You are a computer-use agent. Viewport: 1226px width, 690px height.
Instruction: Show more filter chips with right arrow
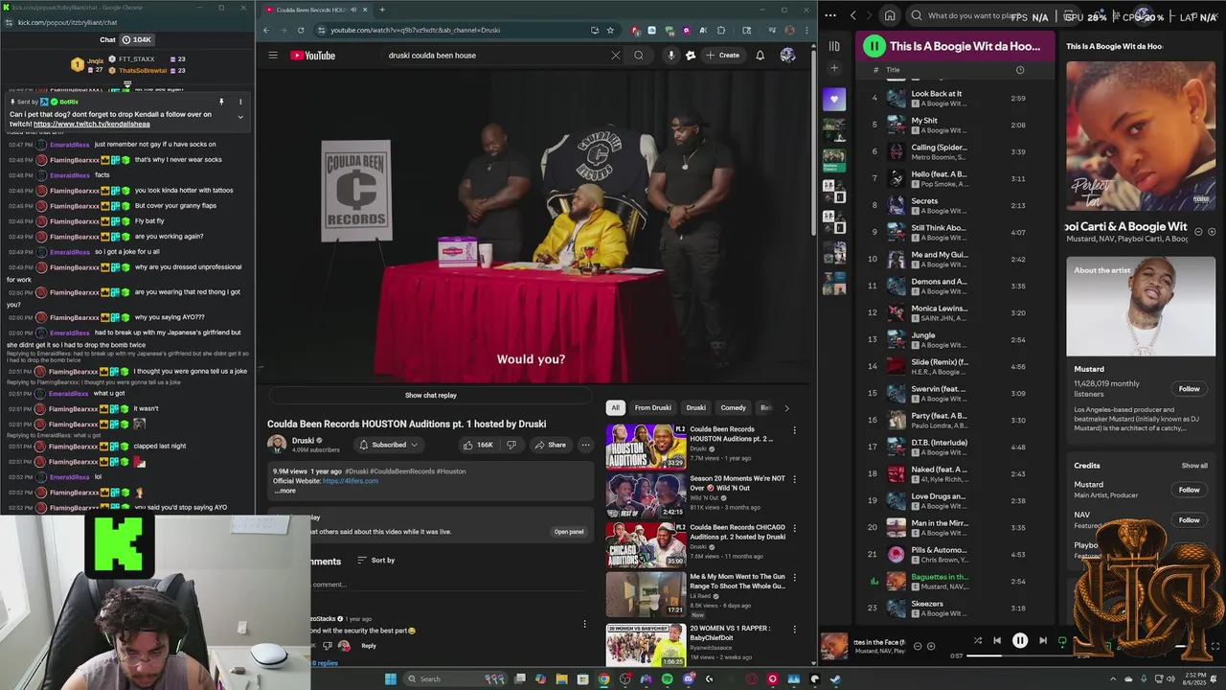(786, 407)
